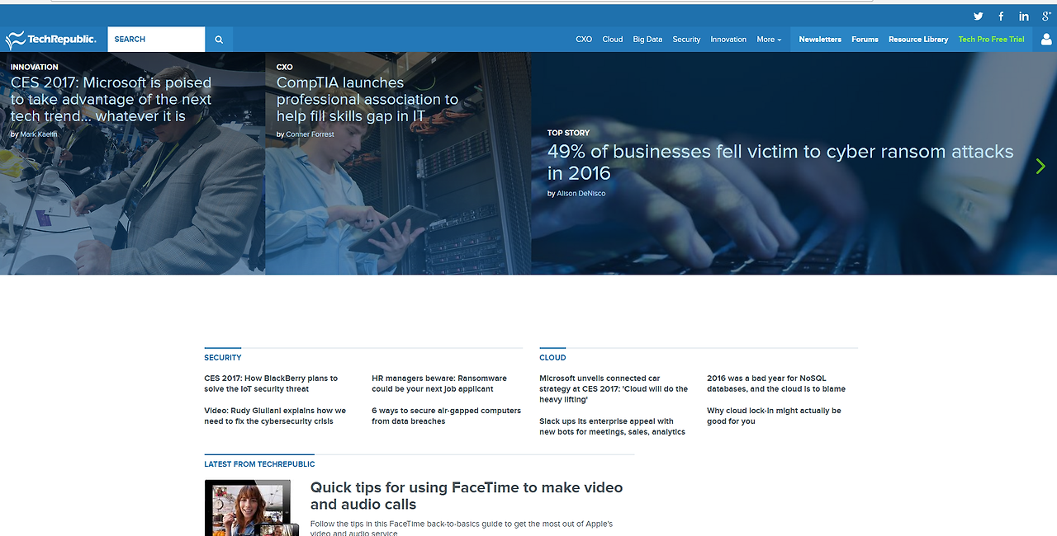
Task: Click LATEST FROM TECHREPUBLIC heading
Action: (259, 464)
